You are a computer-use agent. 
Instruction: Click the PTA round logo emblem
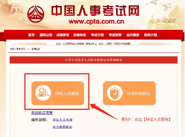pos(36,14)
